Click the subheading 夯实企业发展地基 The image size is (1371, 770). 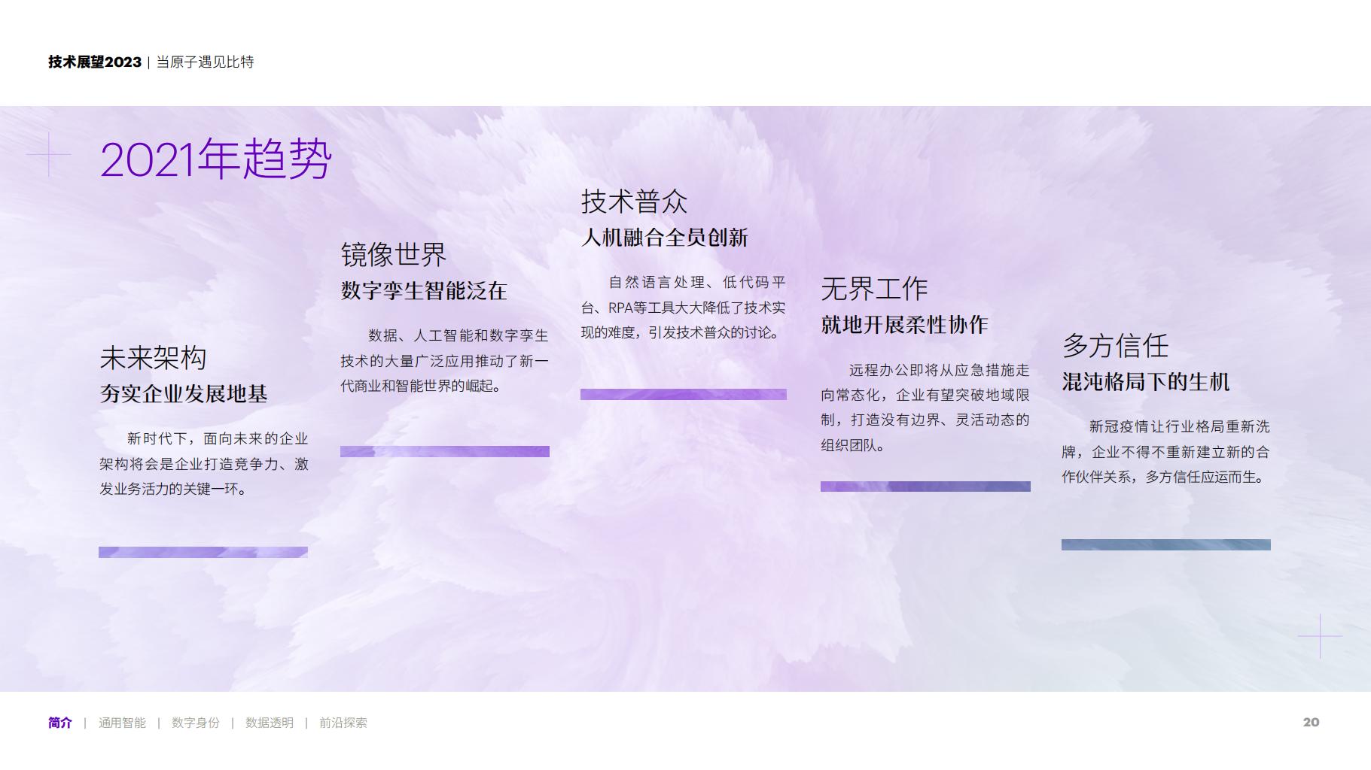[184, 393]
